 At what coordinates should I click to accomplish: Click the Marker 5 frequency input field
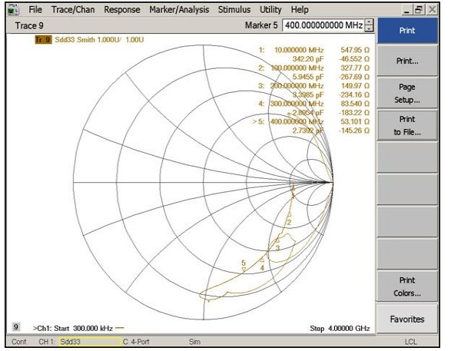pyautogui.click(x=323, y=25)
